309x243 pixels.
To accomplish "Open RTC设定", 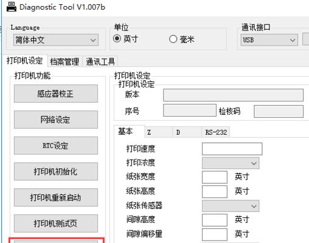I will [56, 145].
